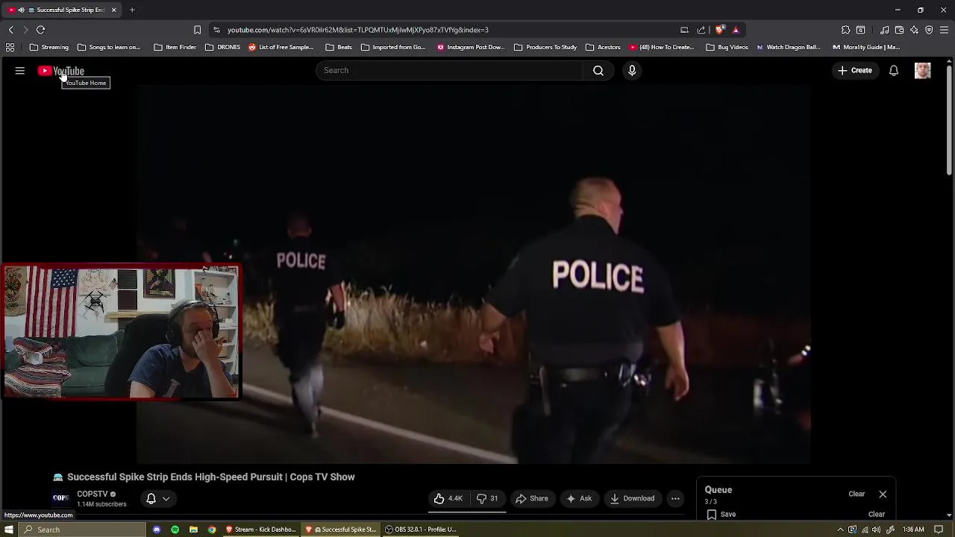
Task: Click the Brave Shields lion icon
Action: click(x=719, y=30)
